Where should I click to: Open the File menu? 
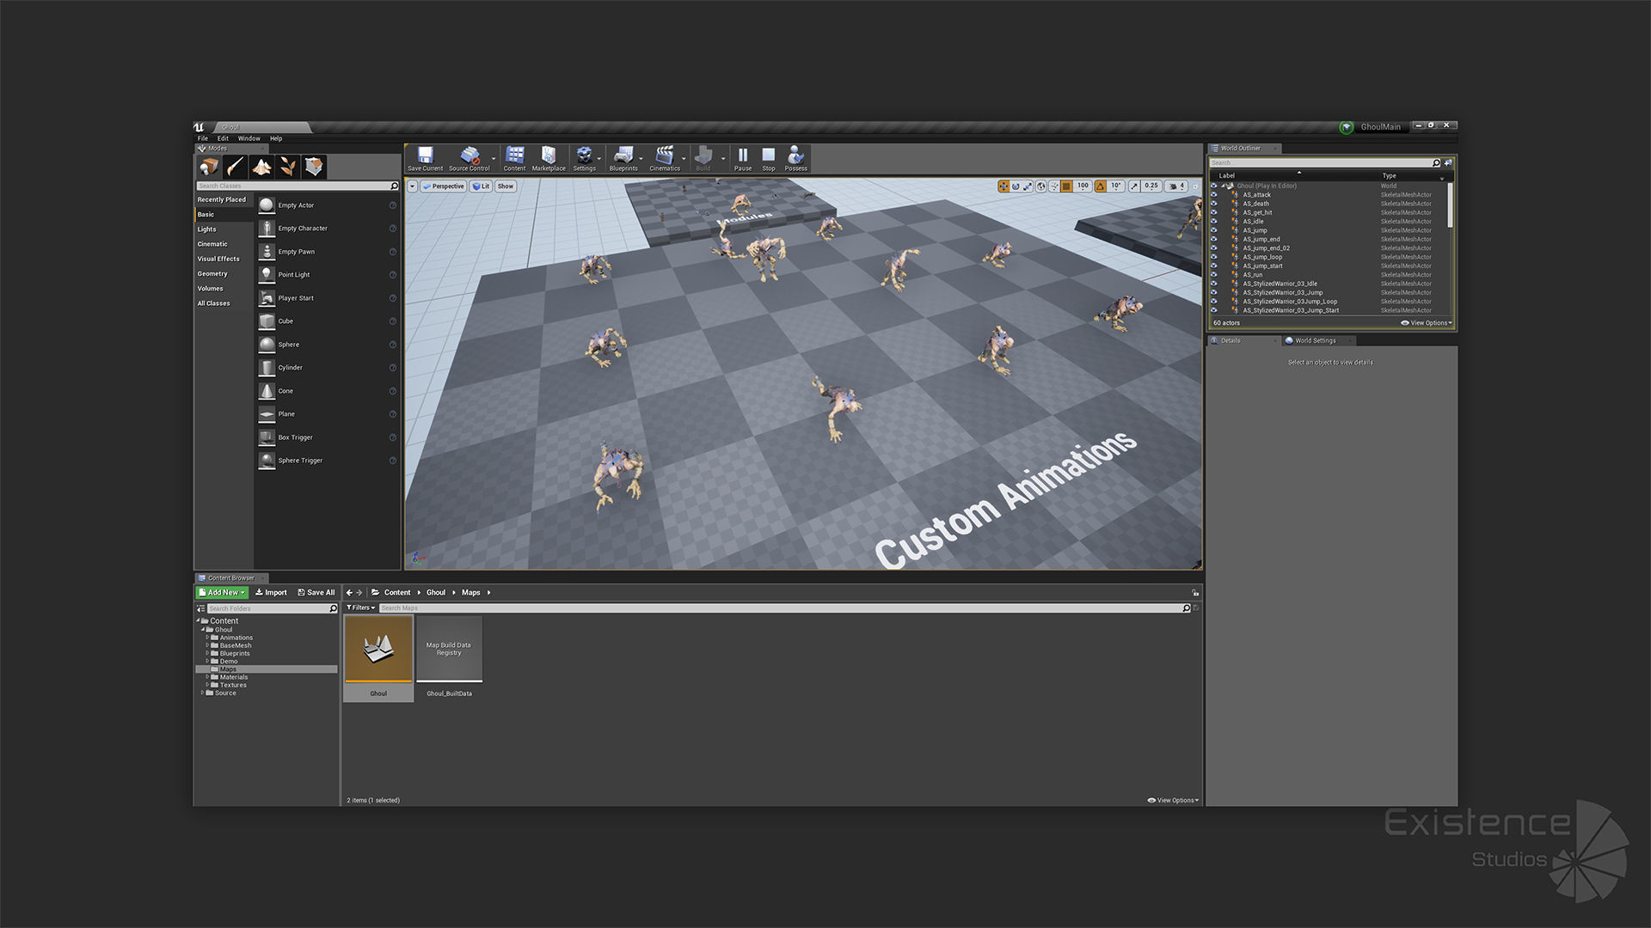tap(203, 138)
